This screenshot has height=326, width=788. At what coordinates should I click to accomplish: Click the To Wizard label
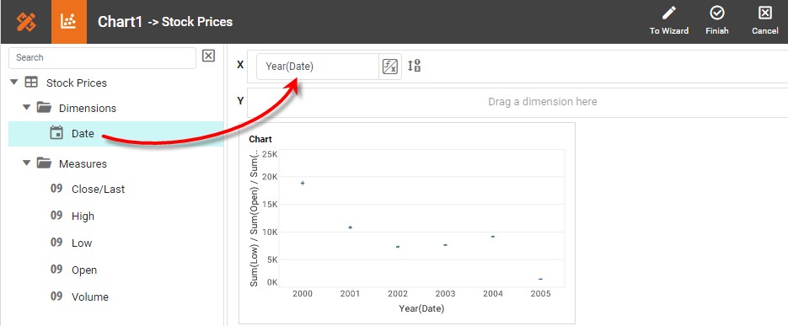coord(669,30)
